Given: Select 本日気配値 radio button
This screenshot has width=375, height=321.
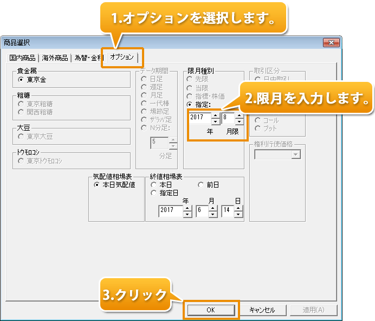Looking at the screenshot, I should (x=97, y=185).
